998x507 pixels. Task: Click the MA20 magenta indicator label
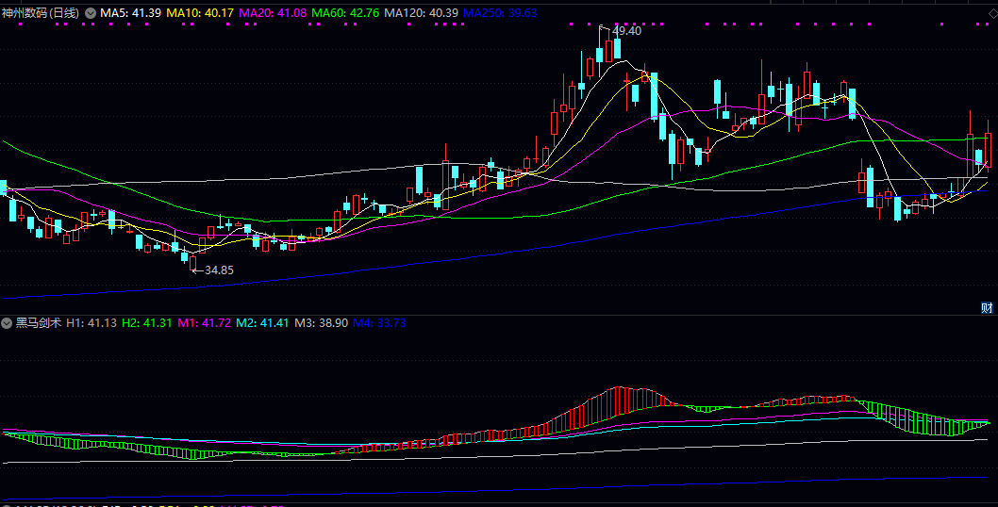pyautogui.click(x=273, y=13)
